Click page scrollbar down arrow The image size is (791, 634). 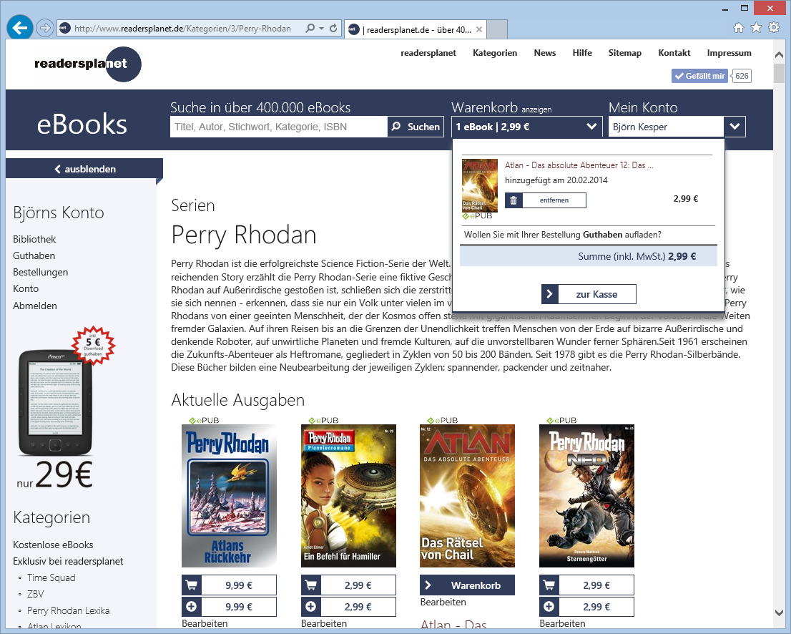(779, 612)
